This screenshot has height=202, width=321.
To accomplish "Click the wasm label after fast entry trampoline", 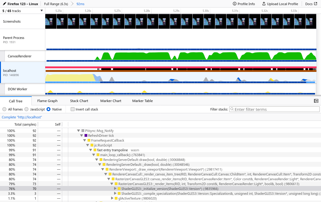I will (135, 150).
